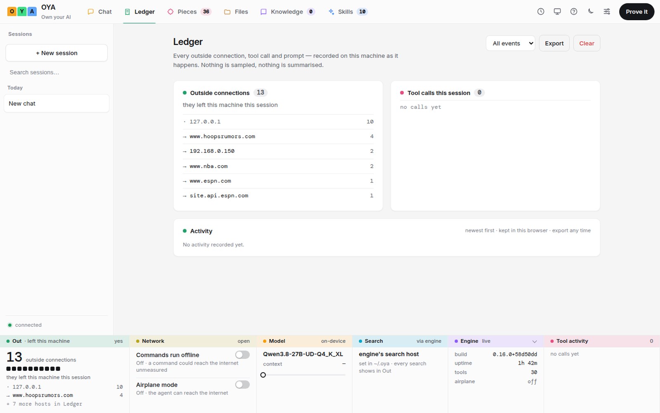Focus the Search sessions field

point(57,72)
